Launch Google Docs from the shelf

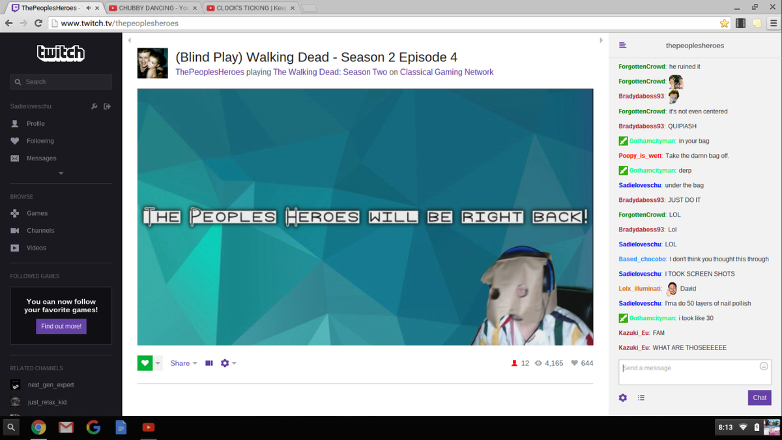(x=121, y=427)
